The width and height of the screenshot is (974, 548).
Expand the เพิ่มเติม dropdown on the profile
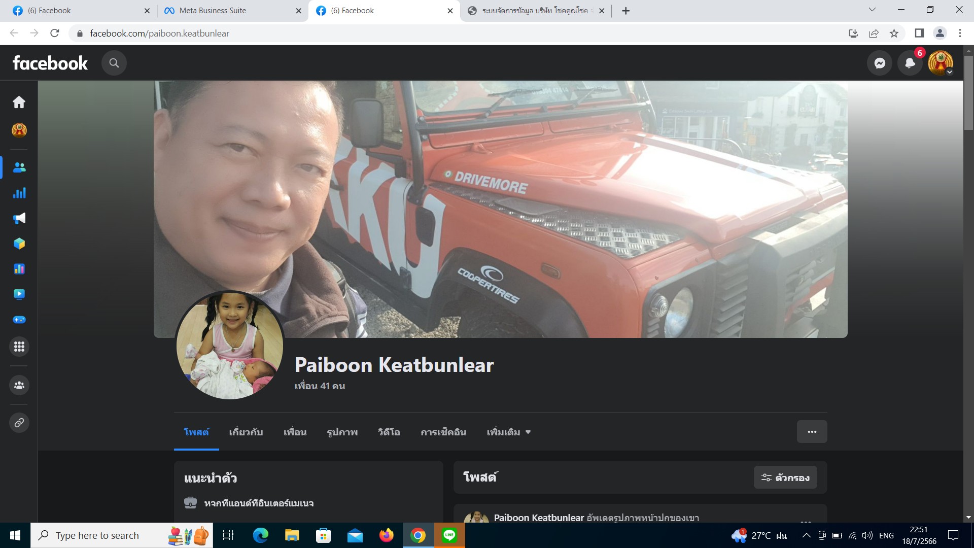click(508, 432)
